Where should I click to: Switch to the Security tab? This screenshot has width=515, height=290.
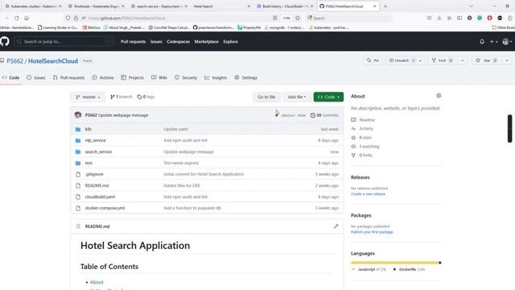[186, 77]
